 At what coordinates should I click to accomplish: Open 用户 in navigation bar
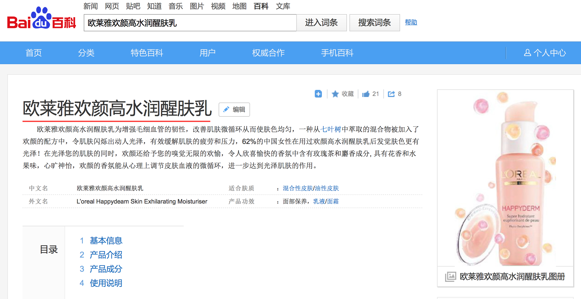(x=207, y=53)
